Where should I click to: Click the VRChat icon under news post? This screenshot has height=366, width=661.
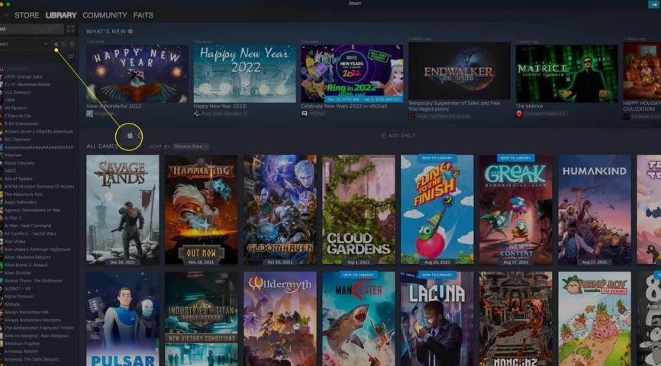(x=305, y=114)
